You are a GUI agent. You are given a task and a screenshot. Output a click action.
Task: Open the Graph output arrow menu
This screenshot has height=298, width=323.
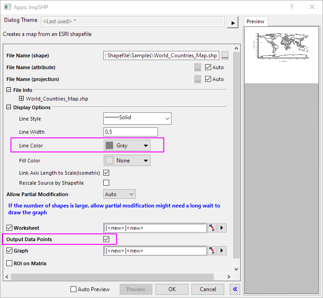[222, 251]
